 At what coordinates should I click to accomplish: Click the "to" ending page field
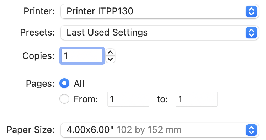196,99
